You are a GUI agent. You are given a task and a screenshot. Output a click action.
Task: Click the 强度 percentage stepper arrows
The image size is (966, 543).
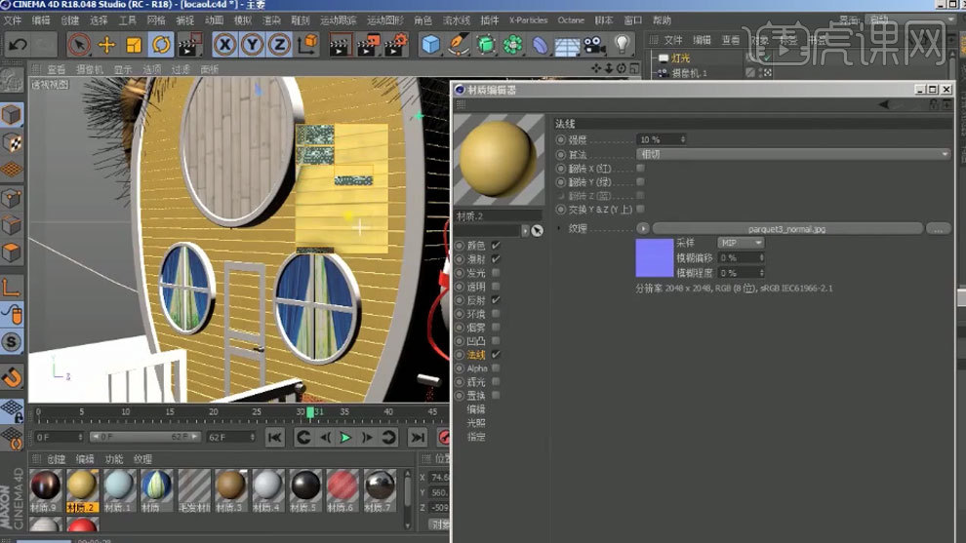(683, 139)
